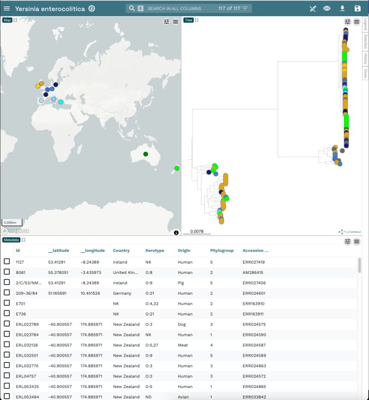Open the Views side tab

click(x=365, y=73)
